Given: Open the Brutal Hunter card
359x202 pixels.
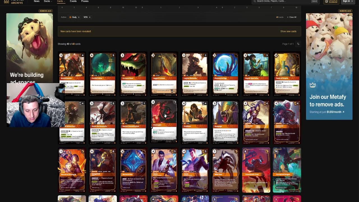Looking at the screenshot, I should [72, 74].
